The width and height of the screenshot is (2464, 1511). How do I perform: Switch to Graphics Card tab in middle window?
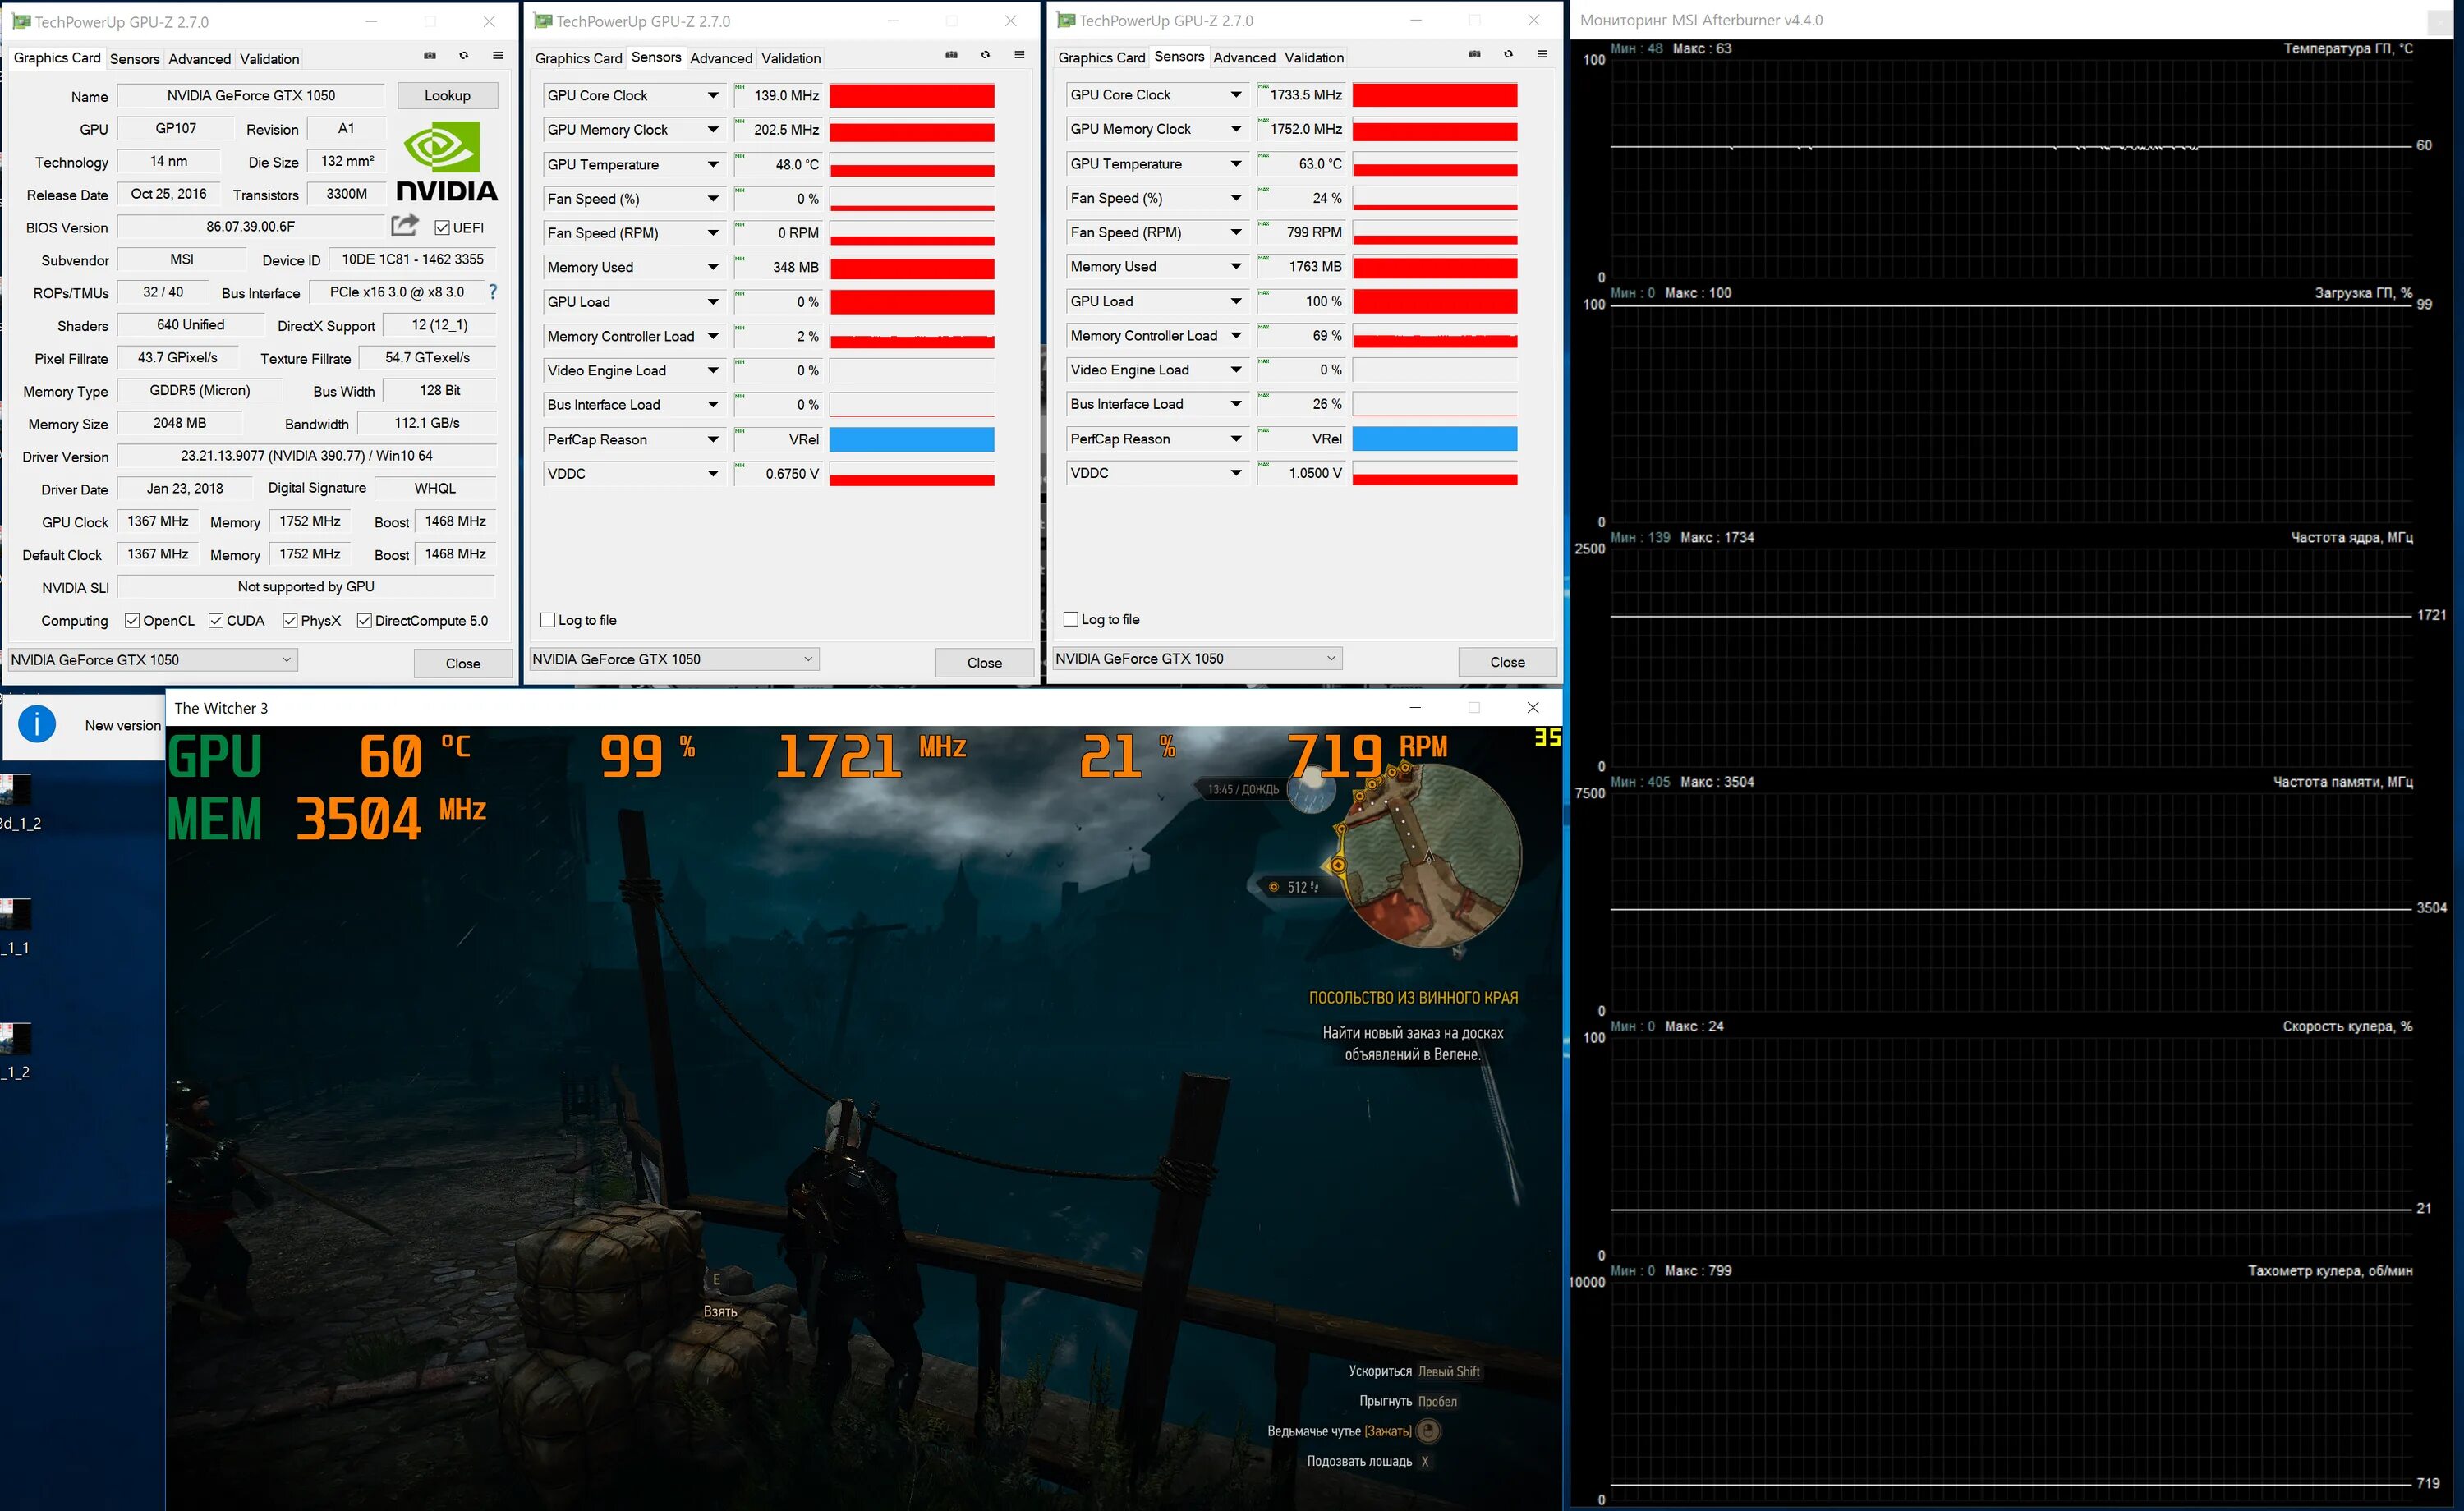tap(579, 58)
